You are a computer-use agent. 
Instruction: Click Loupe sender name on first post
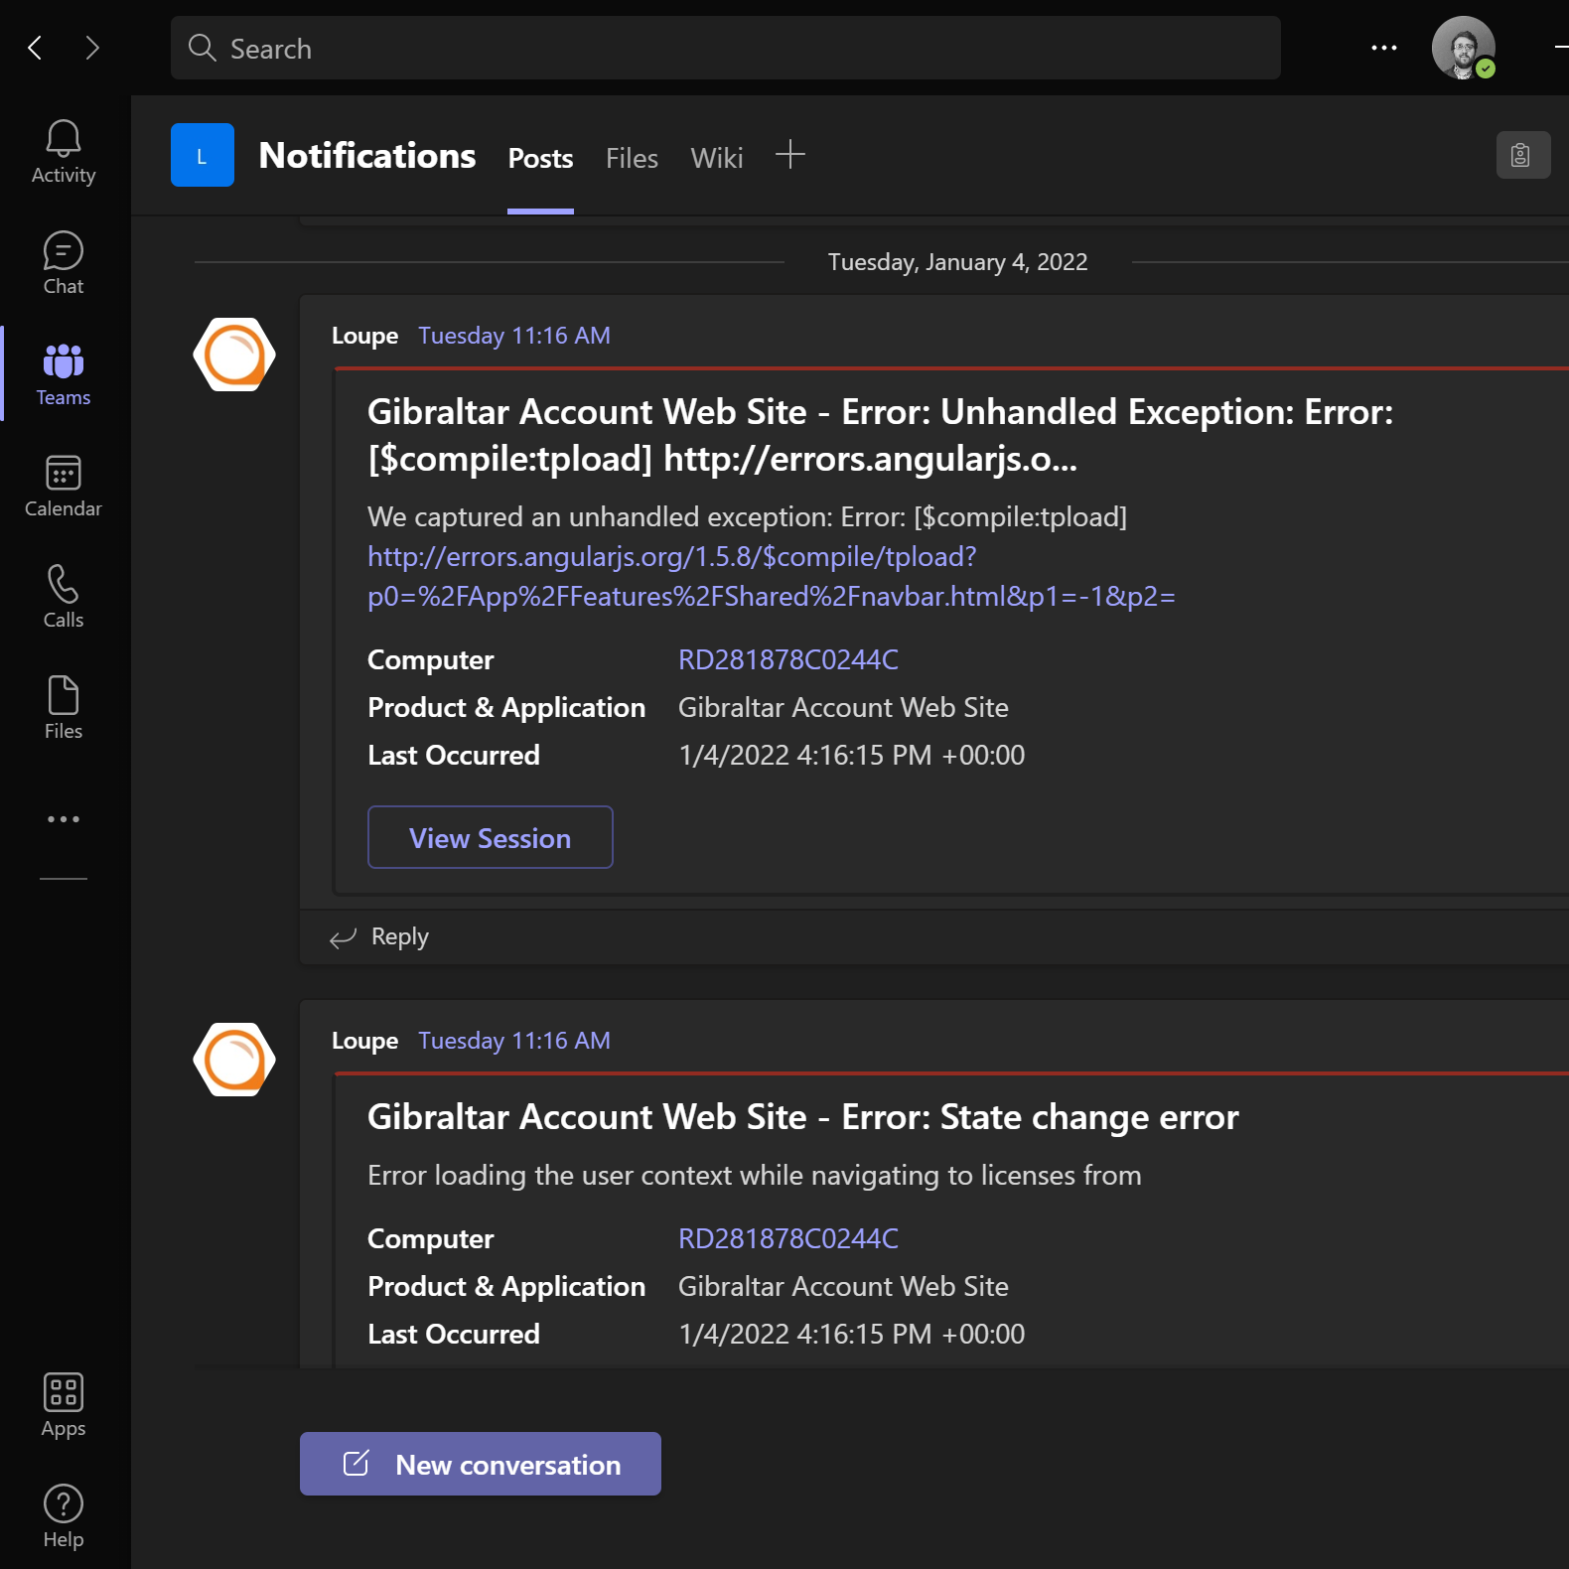tap(365, 336)
